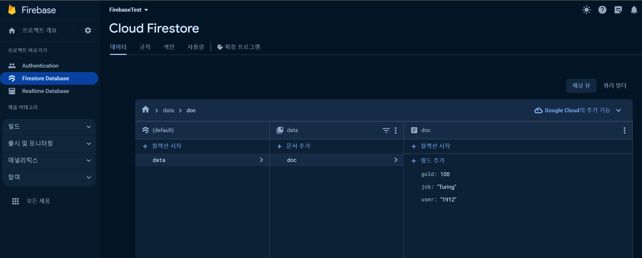Select the doc document row

[x=336, y=160]
